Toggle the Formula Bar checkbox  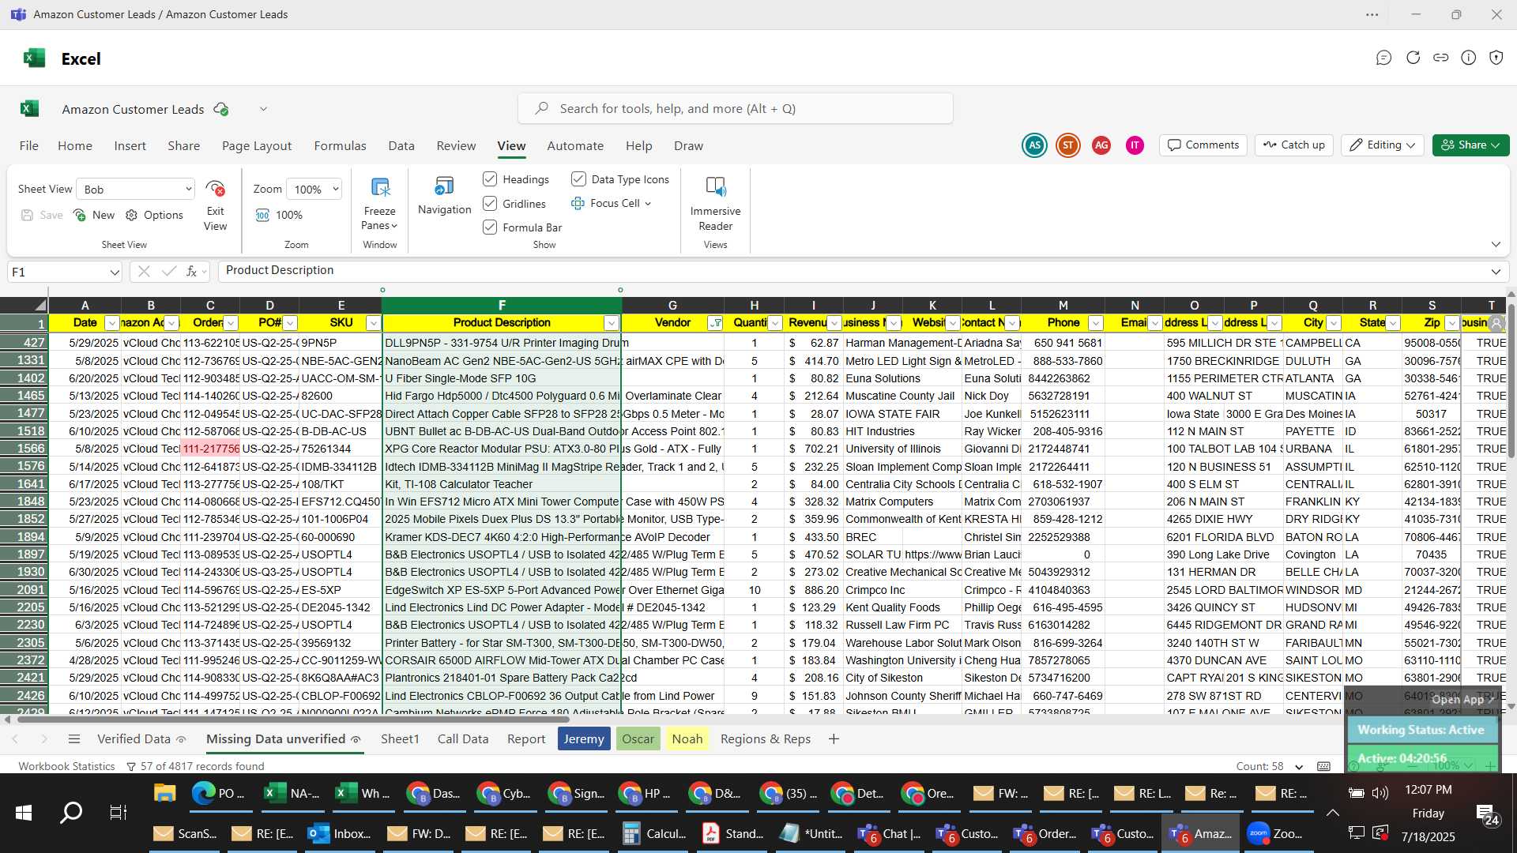490,227
